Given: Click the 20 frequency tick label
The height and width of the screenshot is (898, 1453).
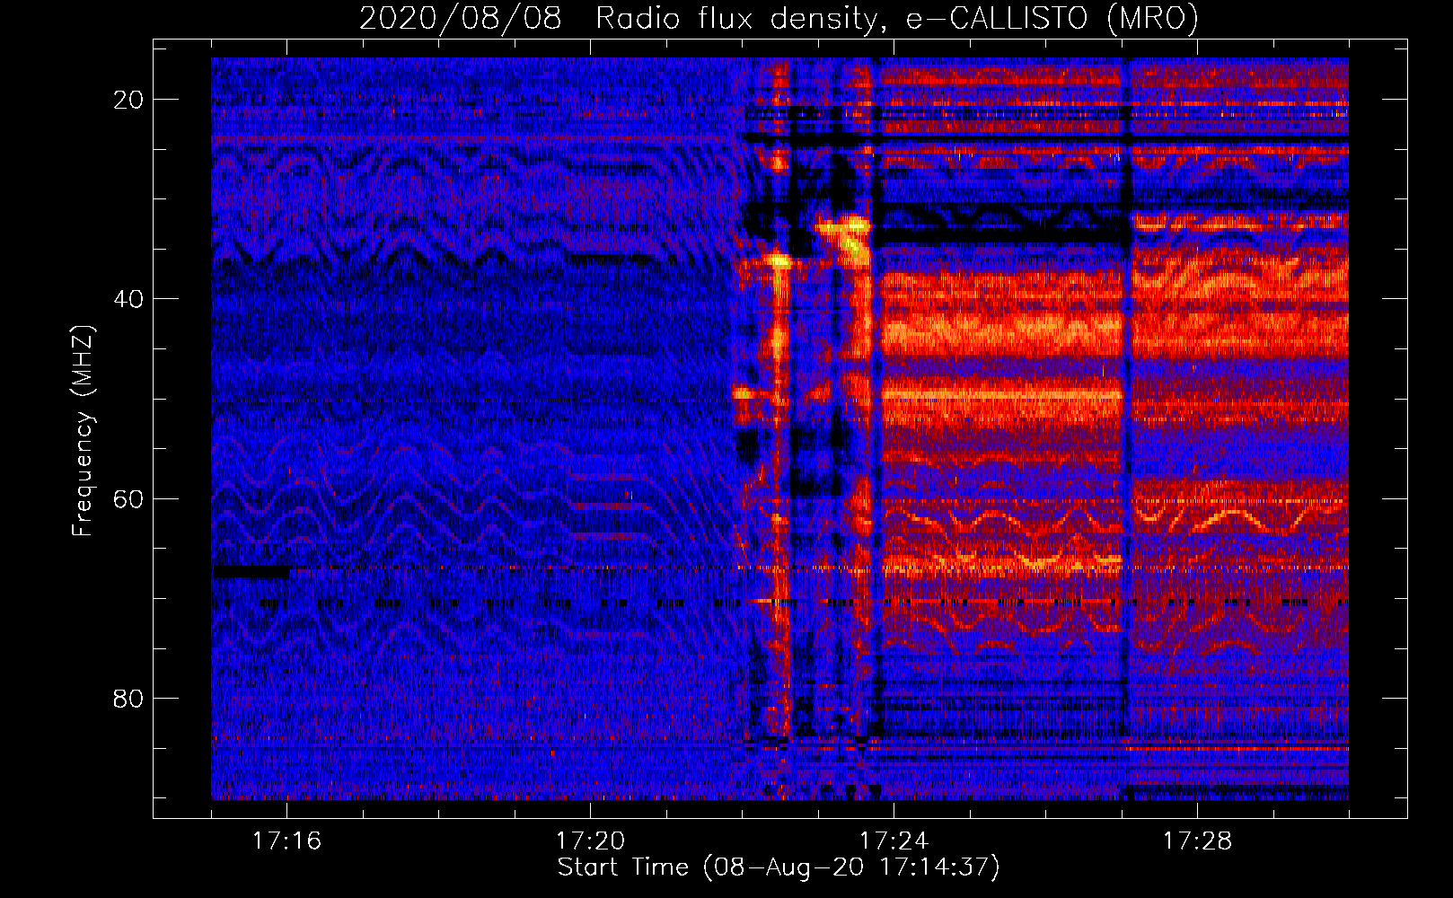Looking at the screenshot, I should pyautogui.click(x=129, y=100).
